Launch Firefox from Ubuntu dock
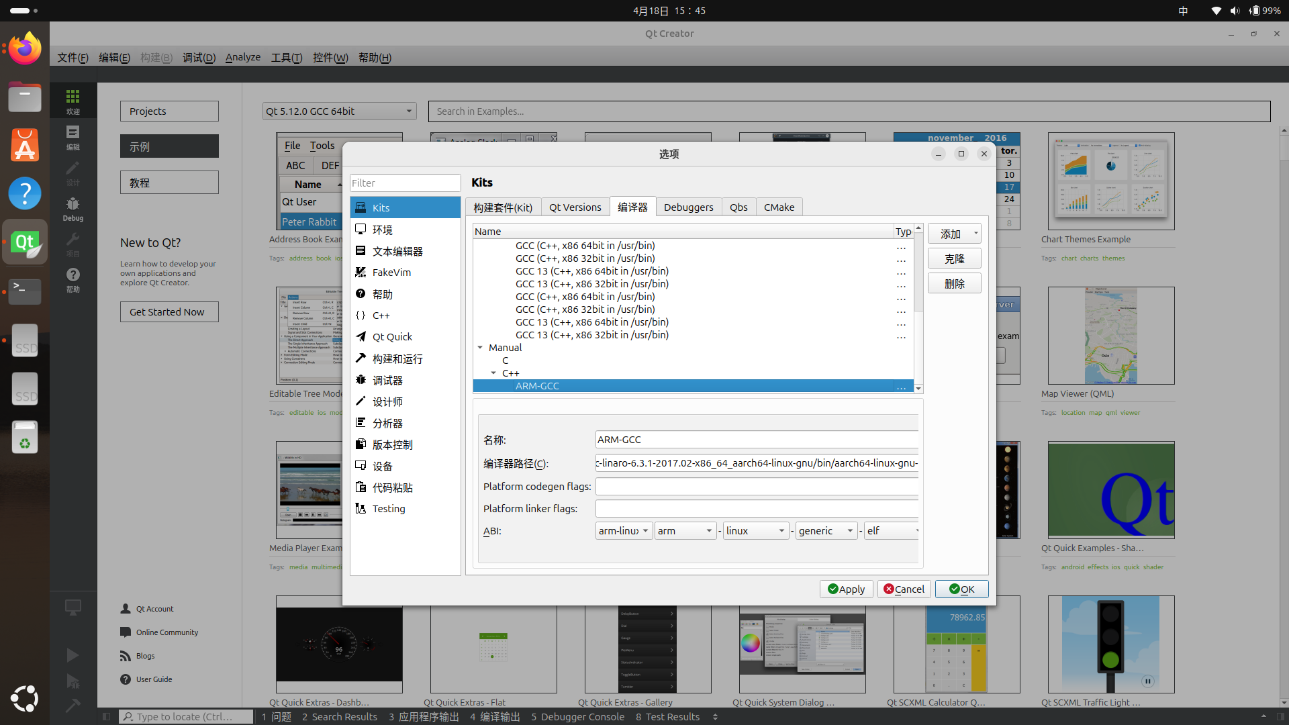The width and height of the screenshot is (1289, 725). pos(25,49)
